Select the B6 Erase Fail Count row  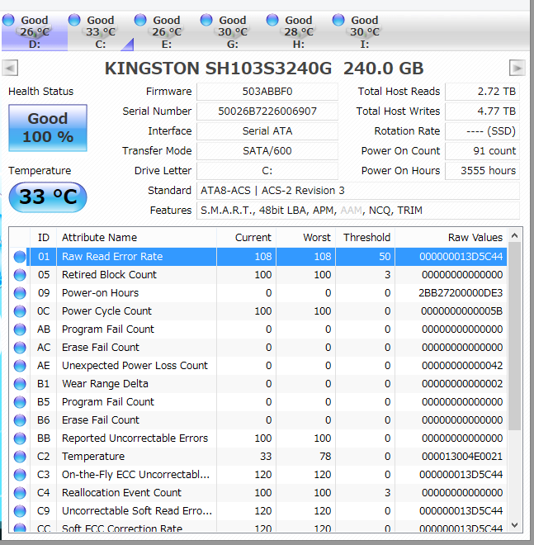pos(258,419)
